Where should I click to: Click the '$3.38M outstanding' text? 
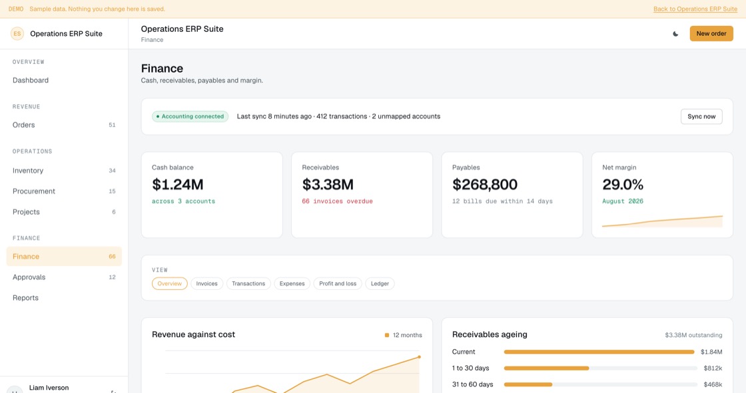tap(693, 335)
